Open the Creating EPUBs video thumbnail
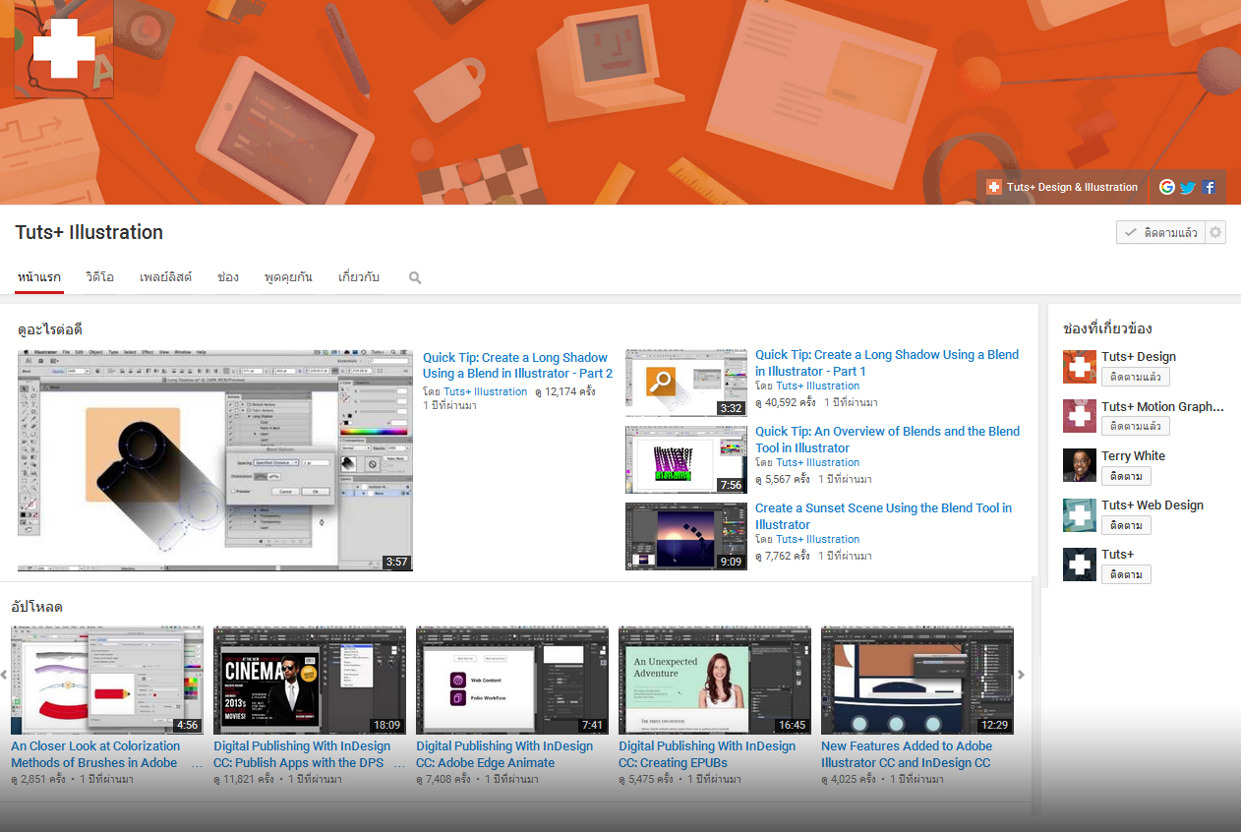Viewport: 1241px width, 832px height. [x=714, y=680]
